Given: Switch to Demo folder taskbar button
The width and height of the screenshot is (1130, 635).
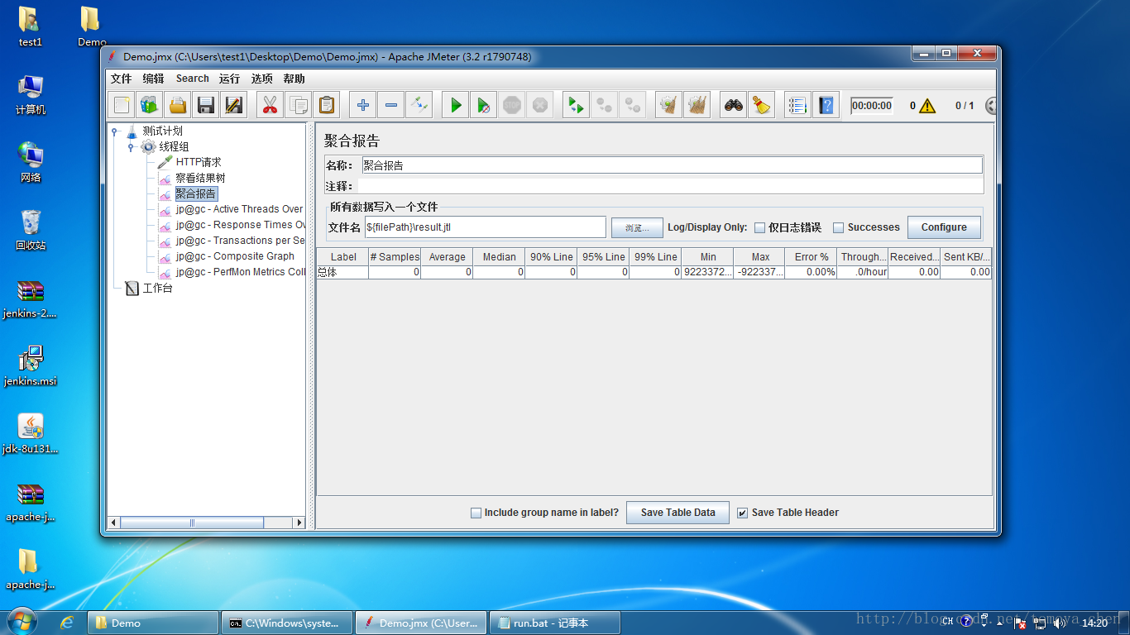Looking at the screenshot, I should coord(153,623).
